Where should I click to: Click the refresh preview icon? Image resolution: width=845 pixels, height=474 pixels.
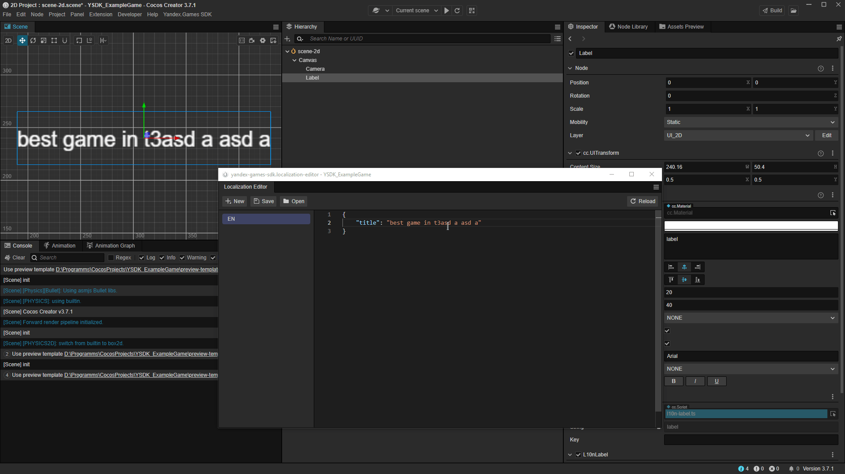pos(457,11)
